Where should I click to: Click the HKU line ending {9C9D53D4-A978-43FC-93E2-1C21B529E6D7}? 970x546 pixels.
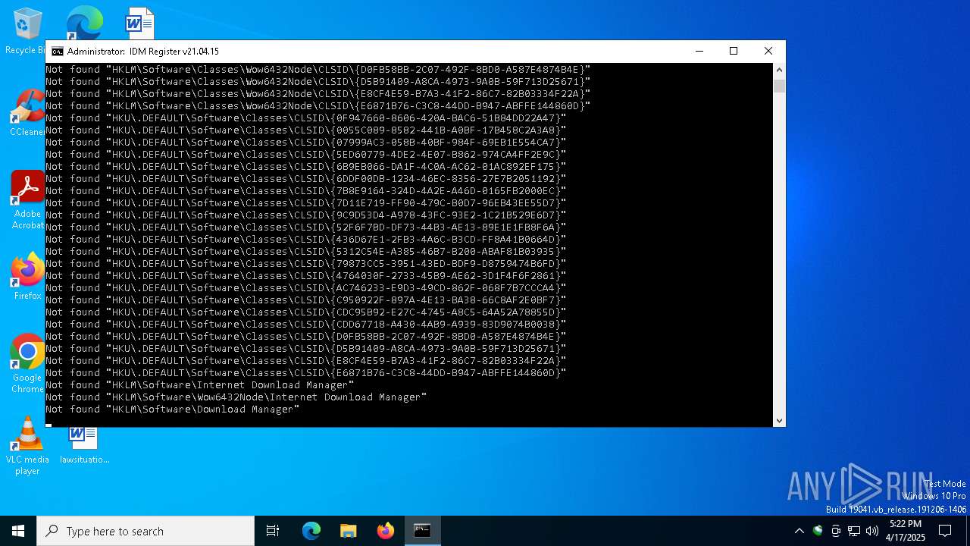point(305,215)
